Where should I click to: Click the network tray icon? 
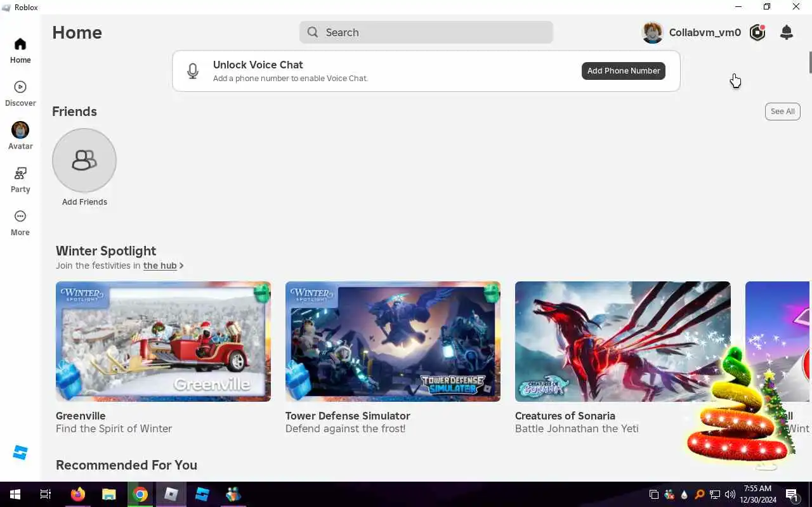[714, 494]
